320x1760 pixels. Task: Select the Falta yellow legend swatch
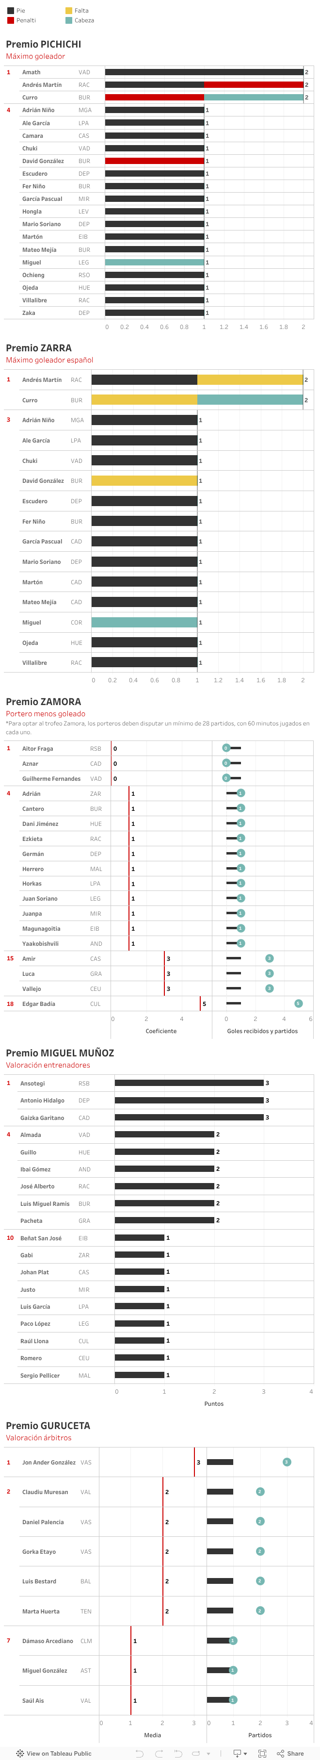coord(69,11)
